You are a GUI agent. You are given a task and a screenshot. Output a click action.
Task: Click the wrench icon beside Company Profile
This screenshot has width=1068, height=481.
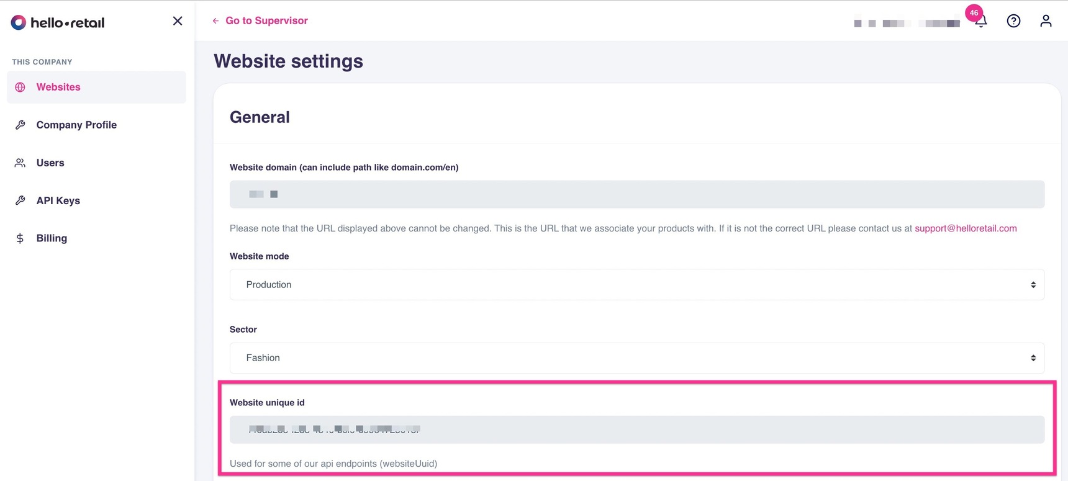coord(20,125)
